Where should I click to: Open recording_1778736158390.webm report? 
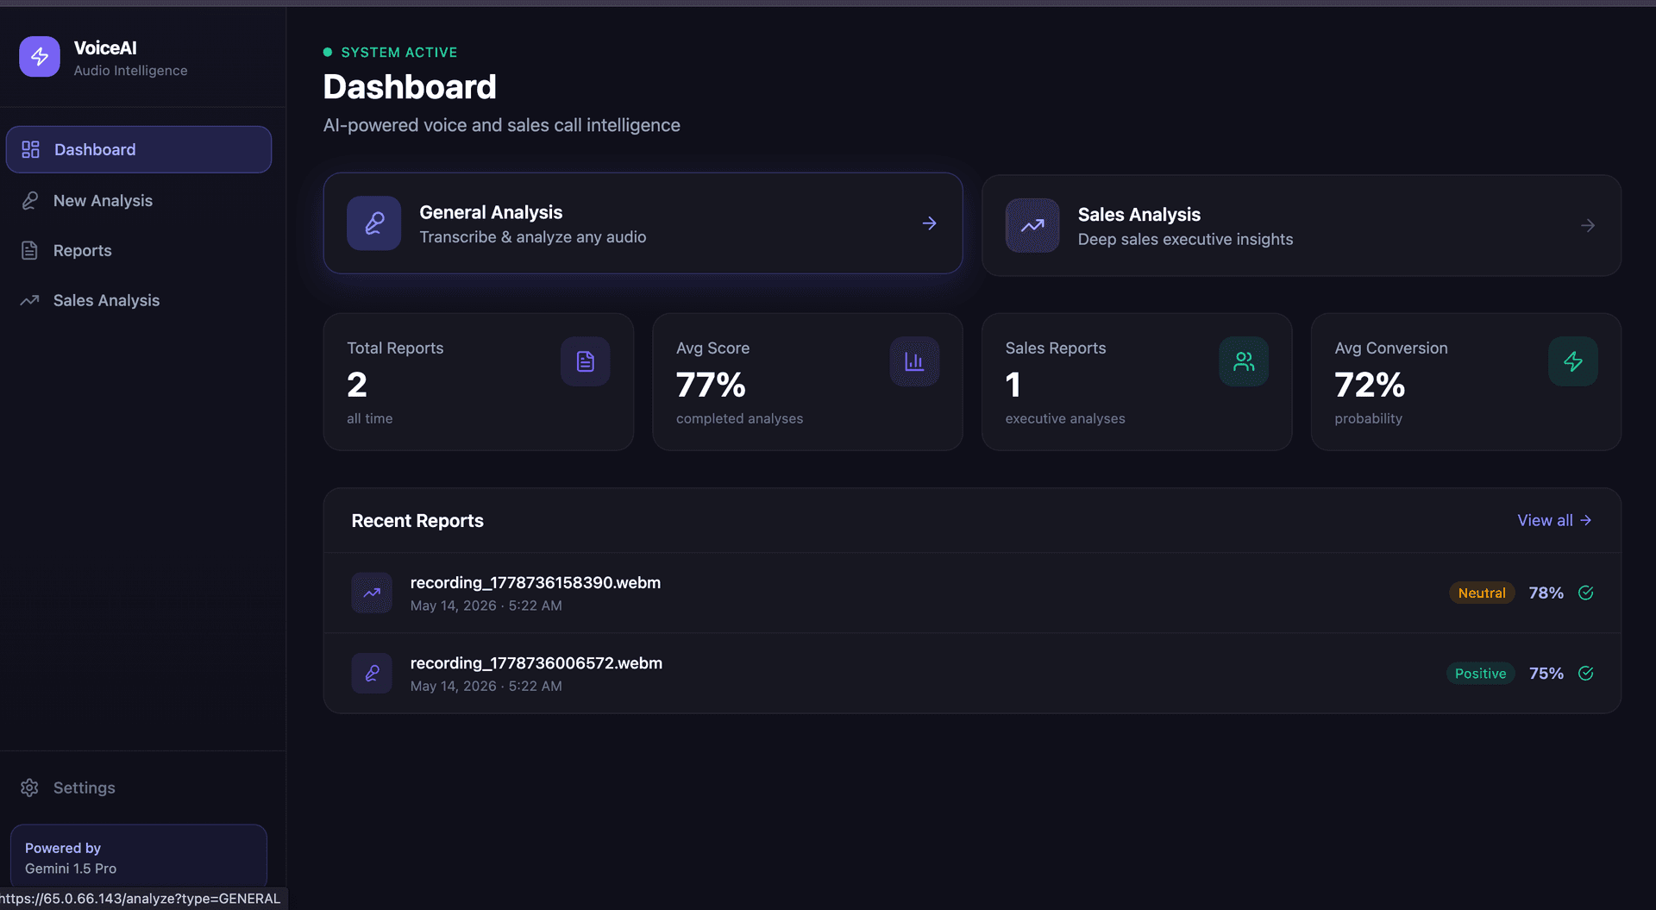pos(972,593)
